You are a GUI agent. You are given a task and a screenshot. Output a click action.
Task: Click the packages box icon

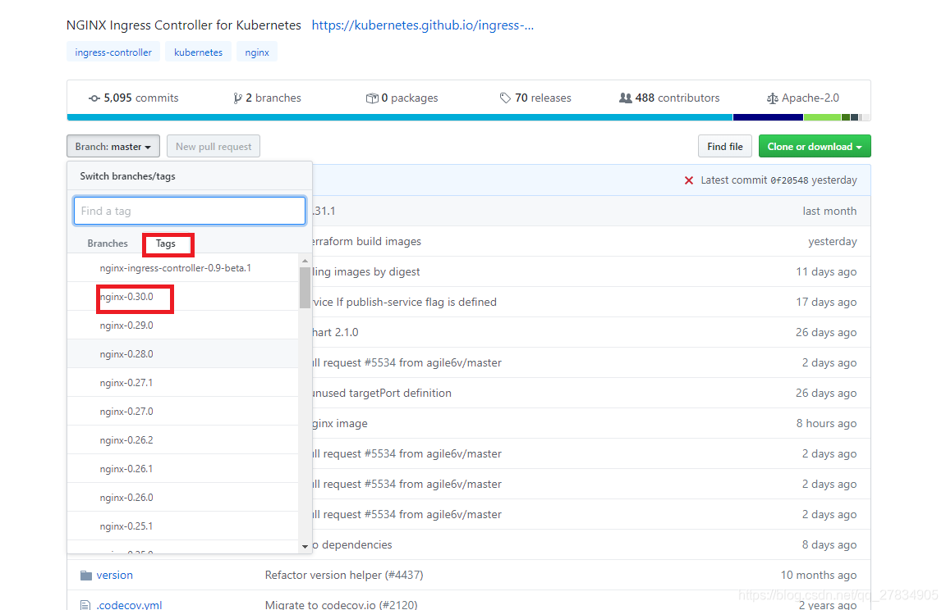(372, 98)
